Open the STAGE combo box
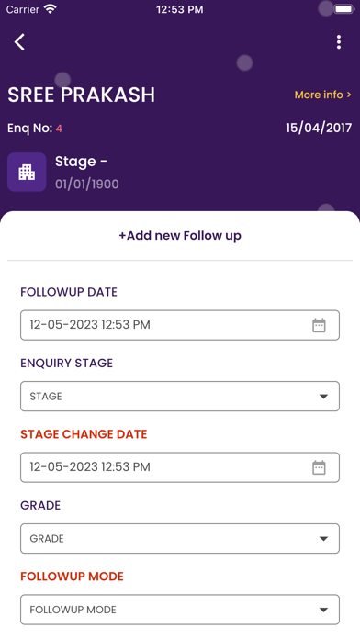360x639 pixels. [x=180, y=396]
